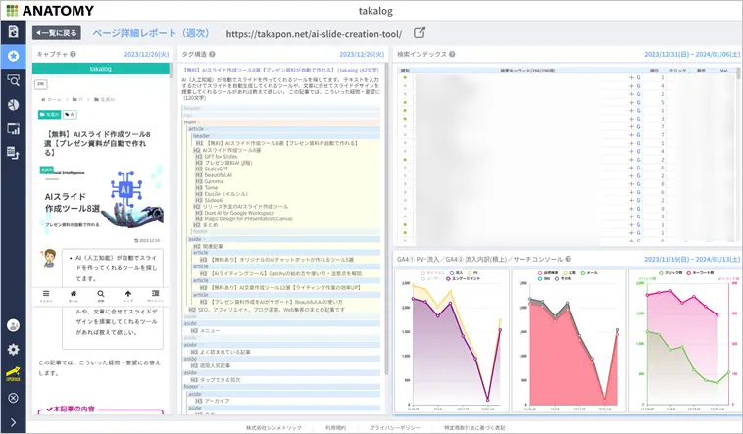Click the 表示 column header
The width and height of the screenshot is (743, 434).
click(701, 71)
